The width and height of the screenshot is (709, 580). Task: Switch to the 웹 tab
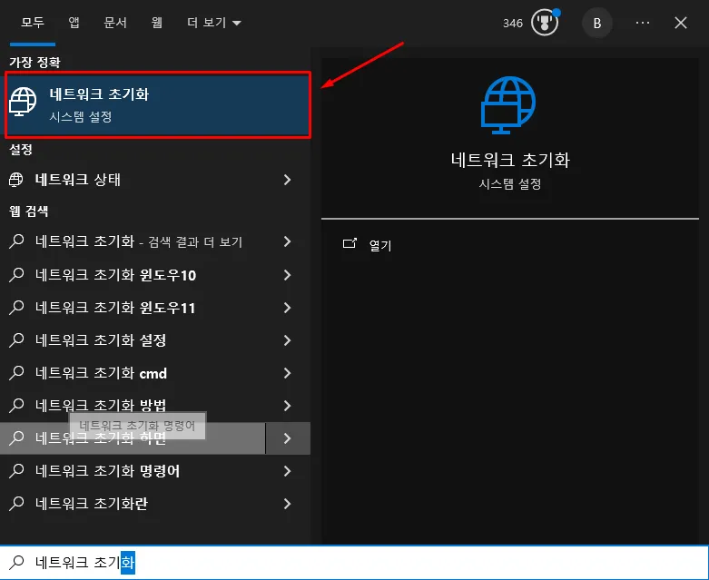coord(156,23)
